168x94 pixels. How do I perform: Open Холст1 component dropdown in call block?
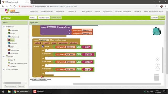[52, 27]
